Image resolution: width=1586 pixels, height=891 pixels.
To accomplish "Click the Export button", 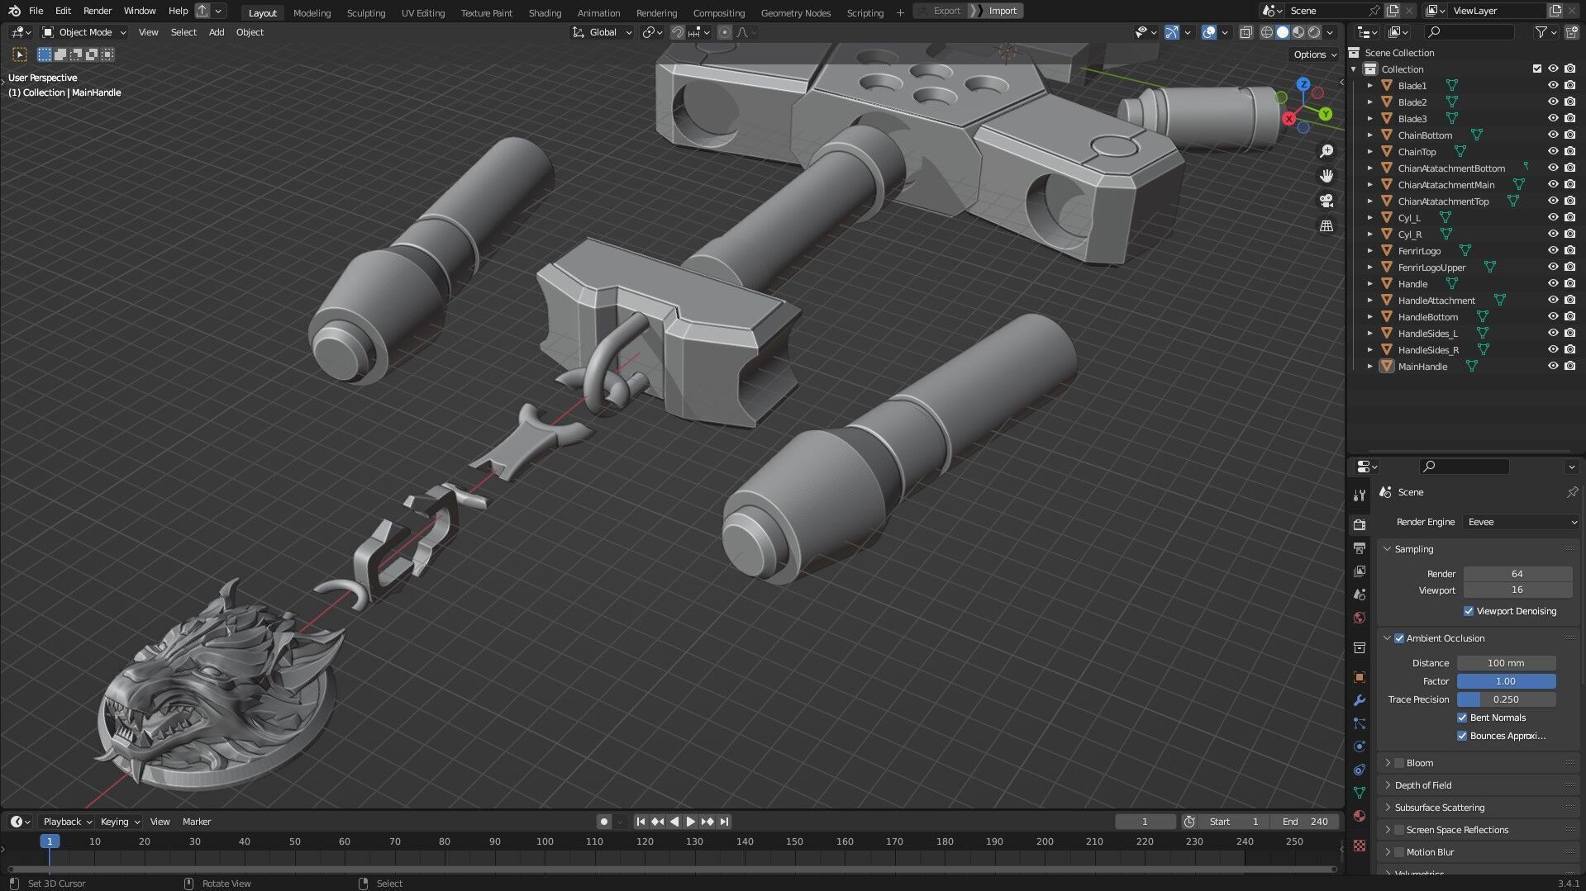I will (x=941, y=11).
